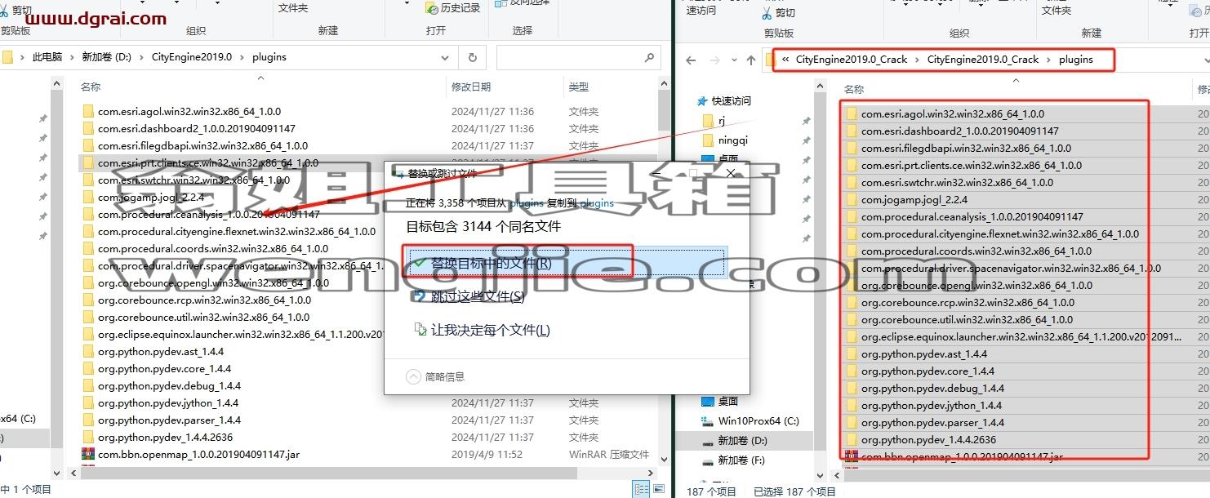
Task: Select com.jogamp.jogl_2.2.4 folder in right window
Action: coord(914,199)
